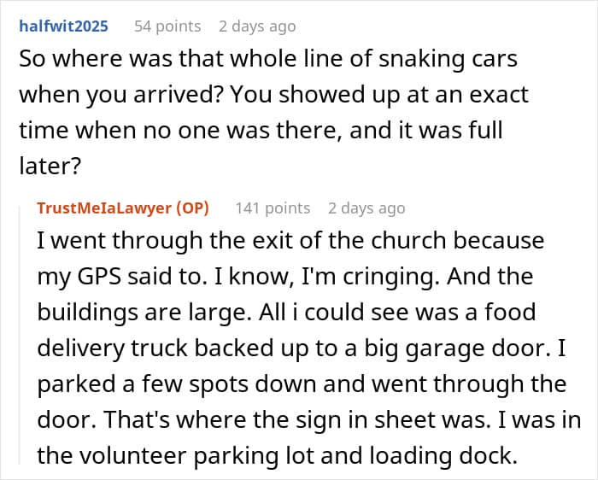The image size is (598, 480).
Task: Open the TrustMeIaLawyer user profile
Action: tap(104, 208)
